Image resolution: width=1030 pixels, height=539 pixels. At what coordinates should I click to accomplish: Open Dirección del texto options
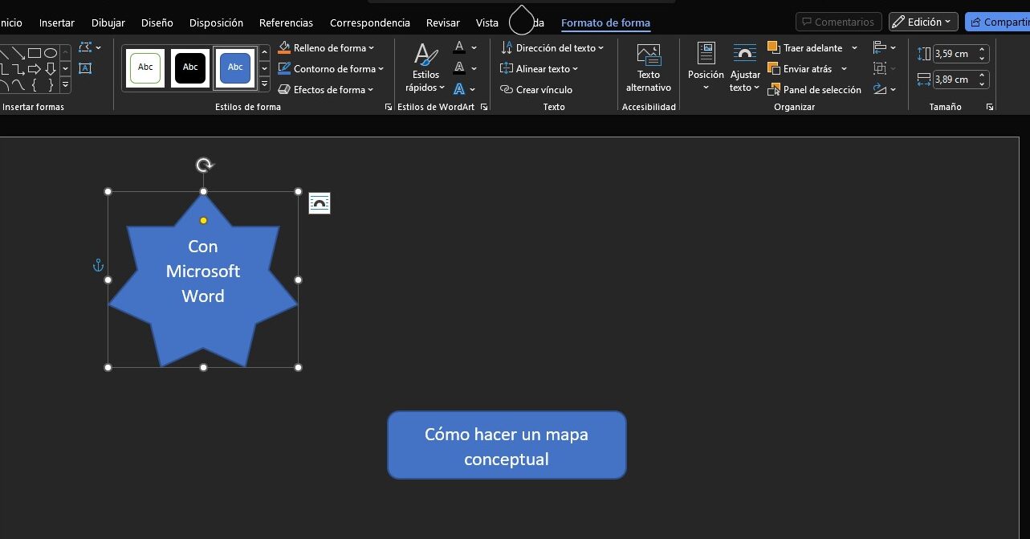click(x=552, y=48)
